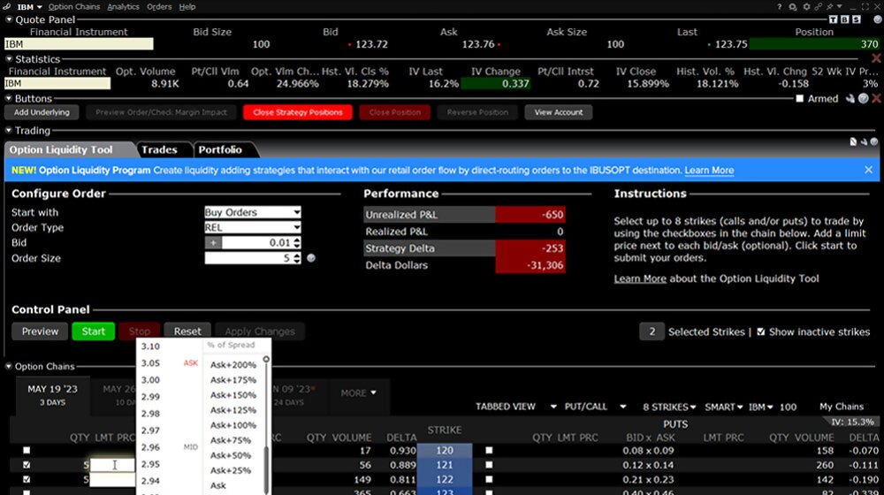Switch to the Trades tab

pyautogui.click(x=159, y=149)
